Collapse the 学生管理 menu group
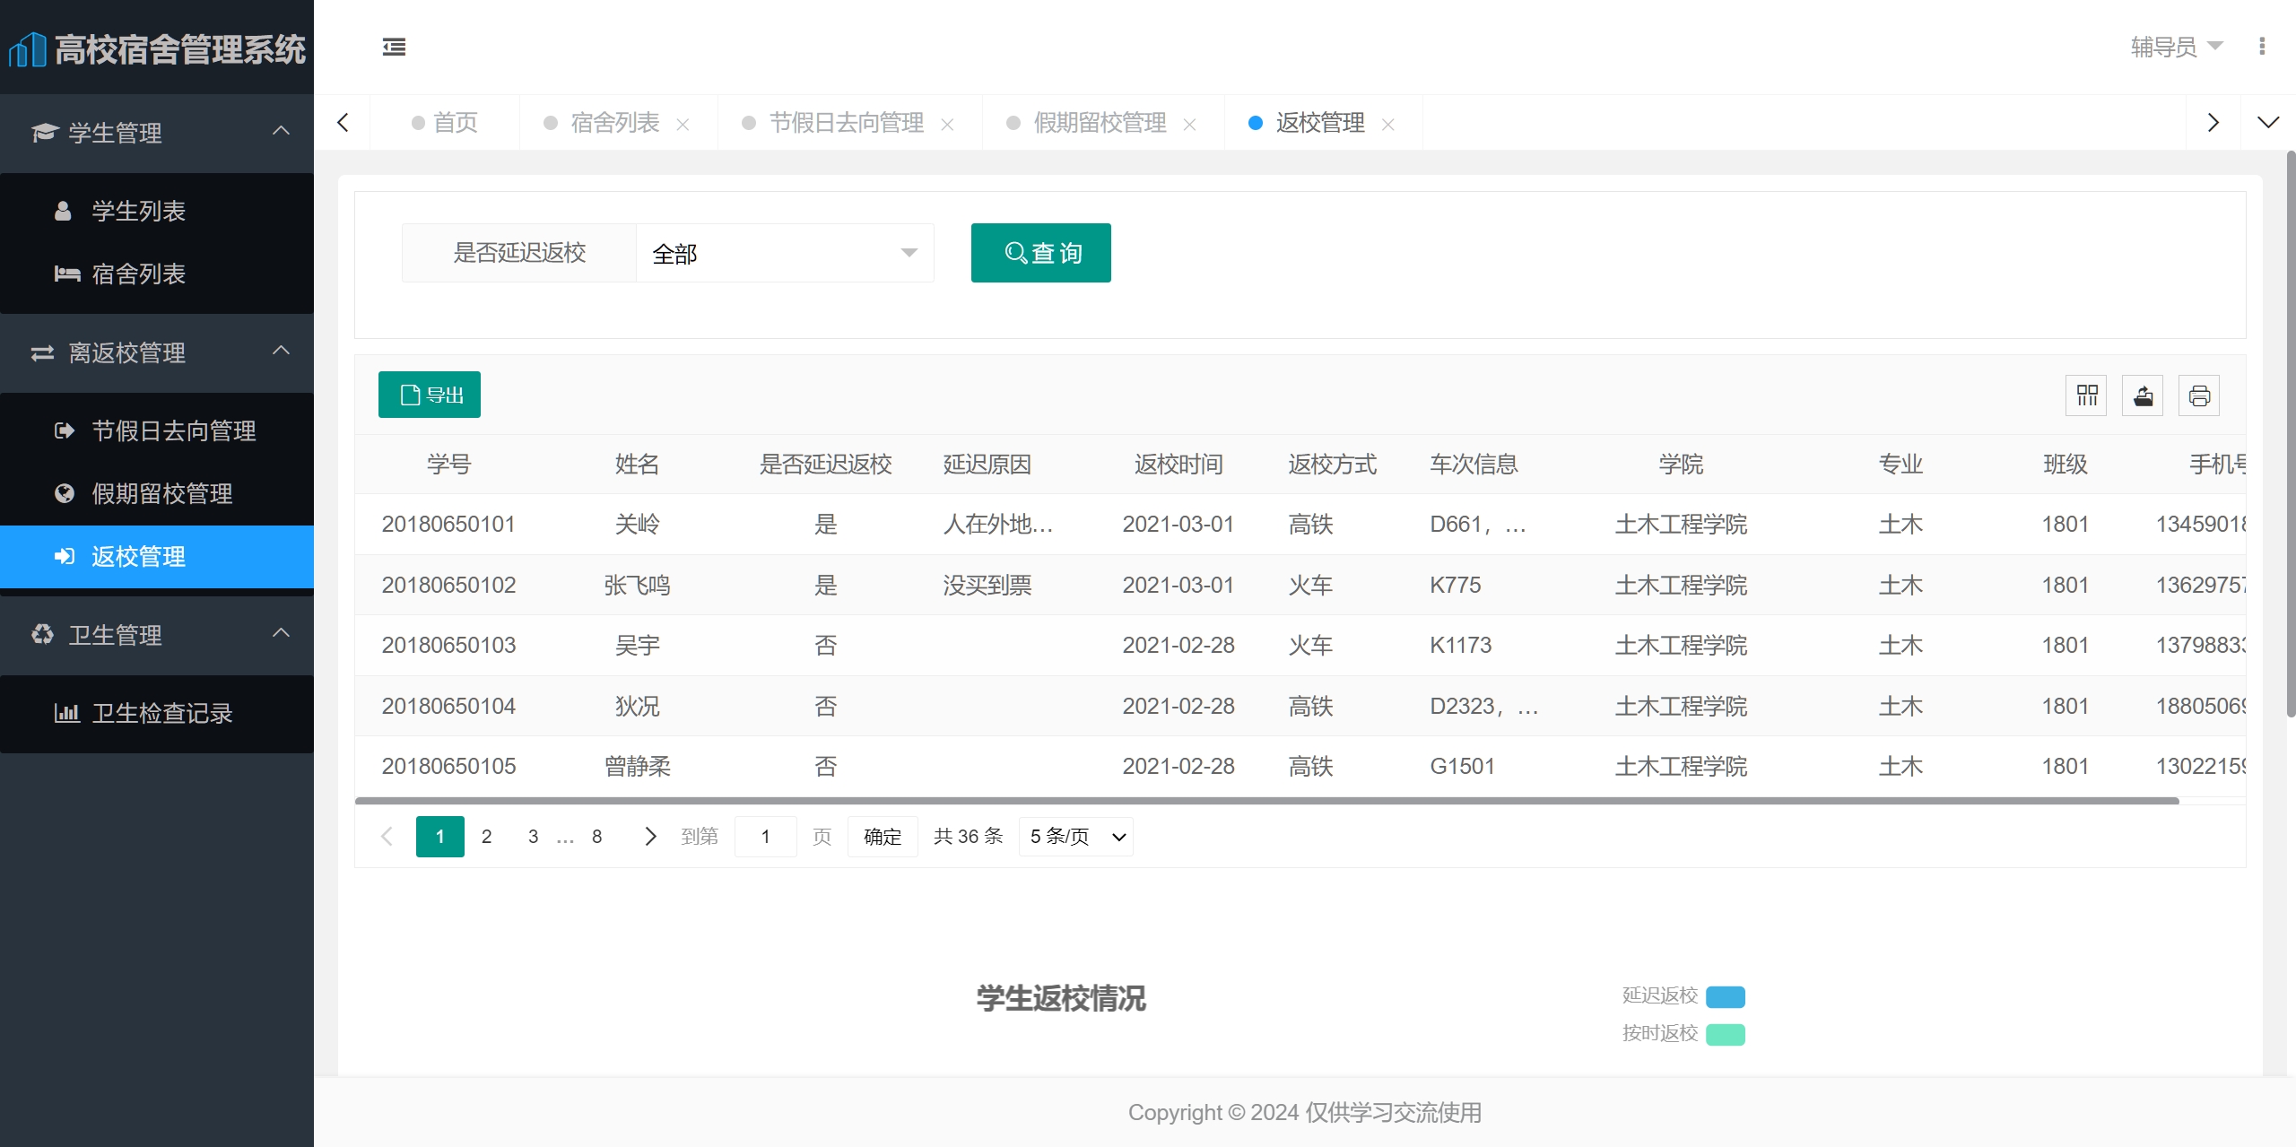 coord(157,133)
